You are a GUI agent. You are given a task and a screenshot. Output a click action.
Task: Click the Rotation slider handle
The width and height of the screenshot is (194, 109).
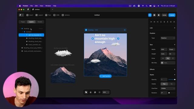(169, 93)
